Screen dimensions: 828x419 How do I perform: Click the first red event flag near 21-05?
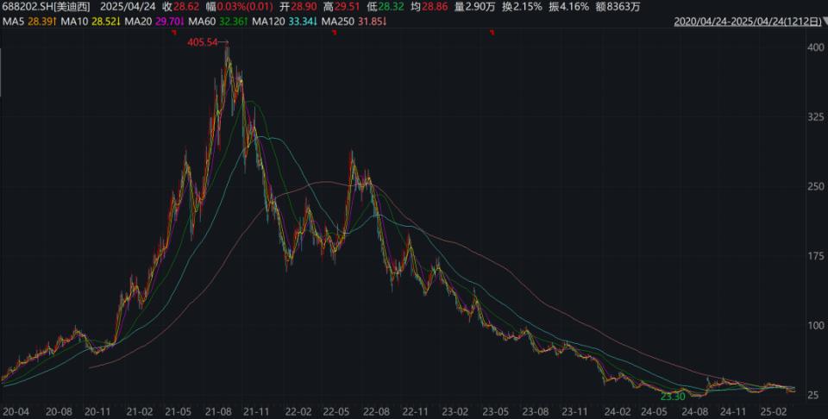pyautogui.click(x=173, y=33)
